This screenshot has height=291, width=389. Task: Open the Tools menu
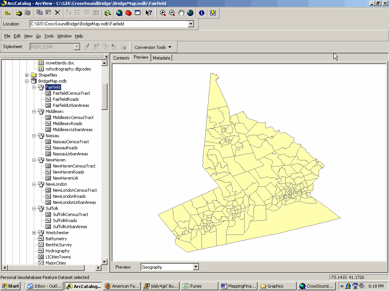tap(49, 36)
